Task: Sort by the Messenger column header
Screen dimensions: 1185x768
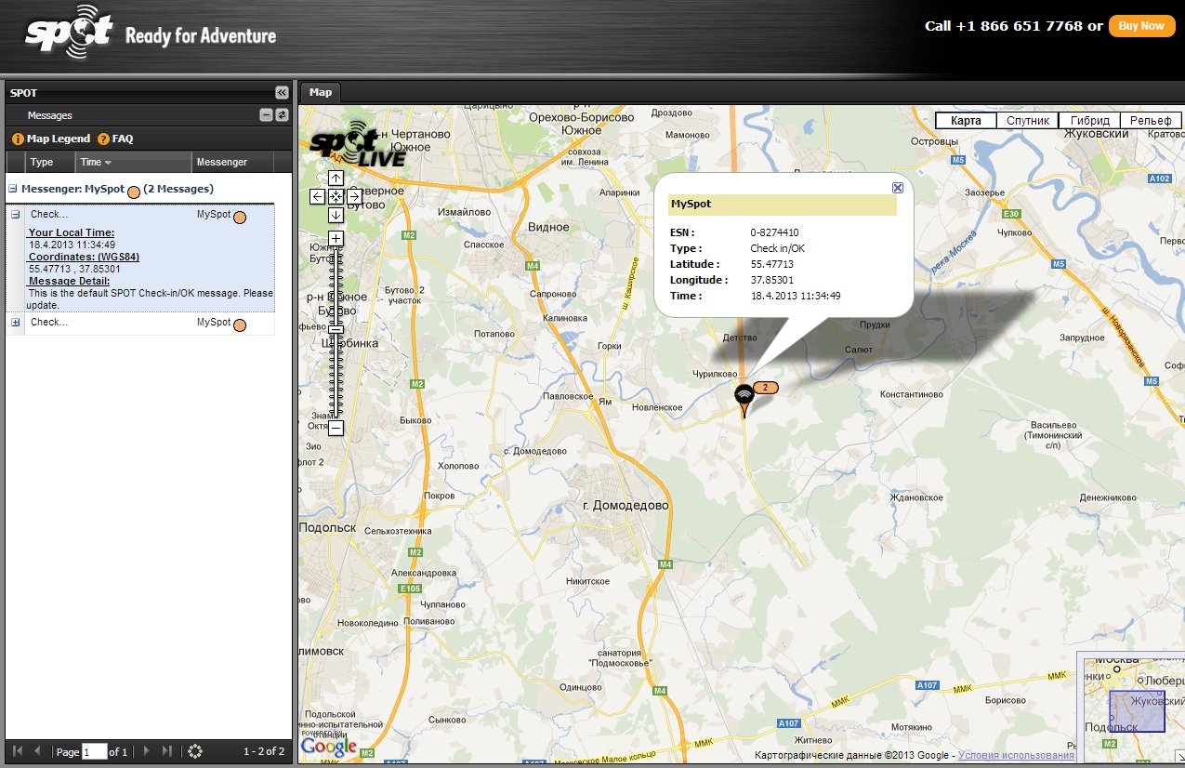Action: (233, 162)
